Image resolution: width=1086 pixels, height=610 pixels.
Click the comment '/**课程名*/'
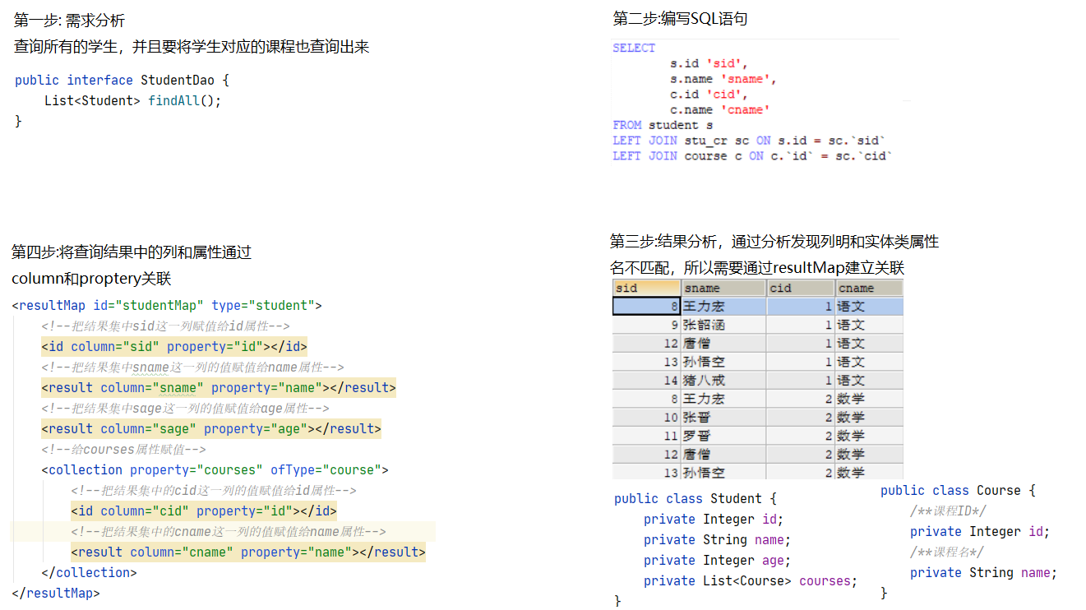pyautogui.click(x=946, y=552)
